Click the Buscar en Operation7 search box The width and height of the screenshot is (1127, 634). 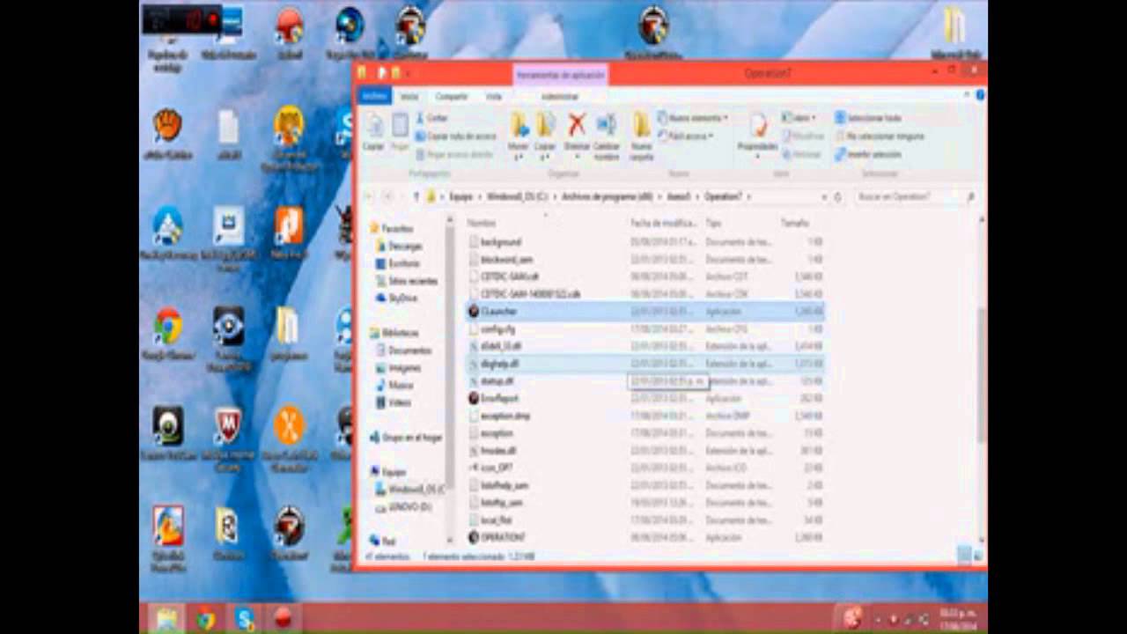click(x=916, y=196)
